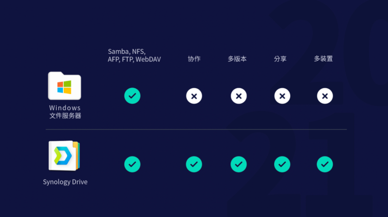Click the 分享 column header
Screen dimensions: 388x217
[x=280, y=59]
